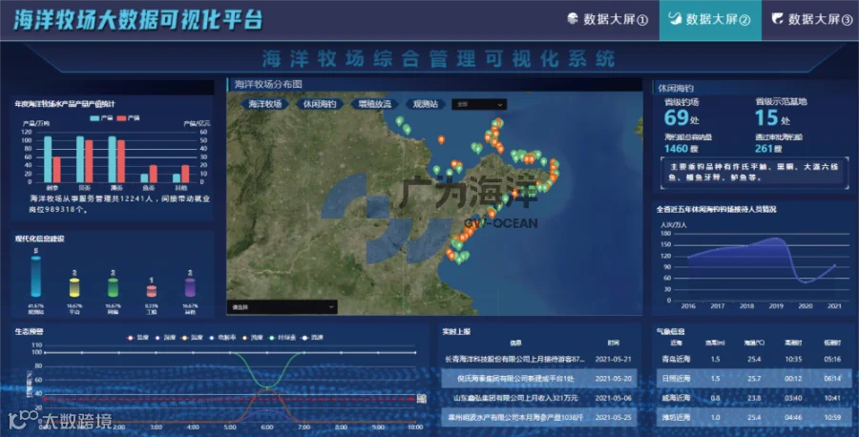Click the date 2021-05-21
859x437 pixels.
[613, 360]
